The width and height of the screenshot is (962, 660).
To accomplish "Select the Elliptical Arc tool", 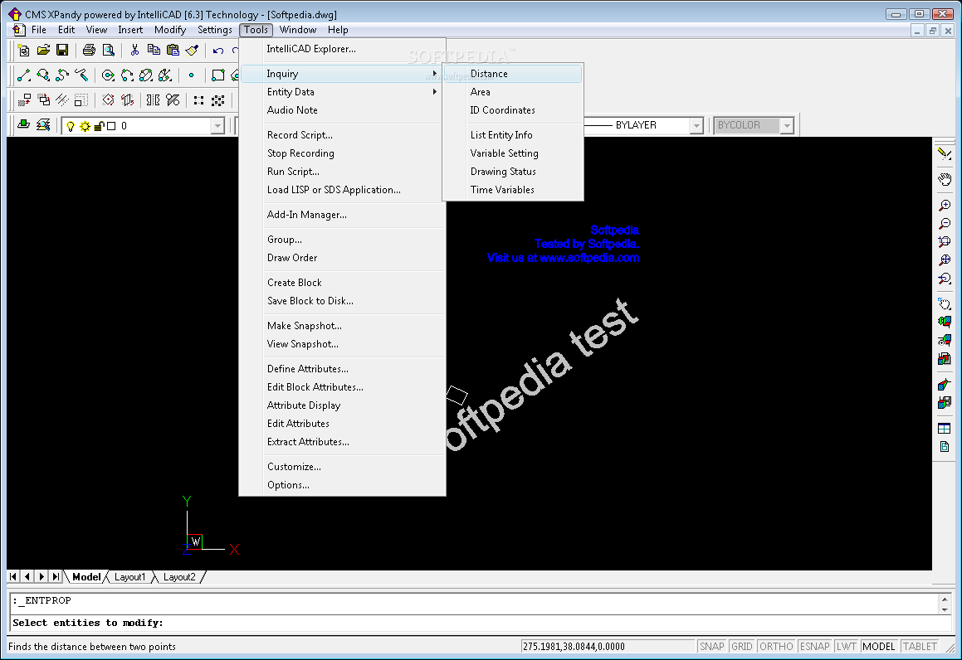I will click(x=165, y=75).
